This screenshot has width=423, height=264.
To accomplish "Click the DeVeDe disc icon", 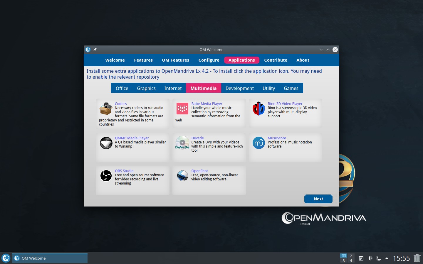I will [x=182, y=143].
